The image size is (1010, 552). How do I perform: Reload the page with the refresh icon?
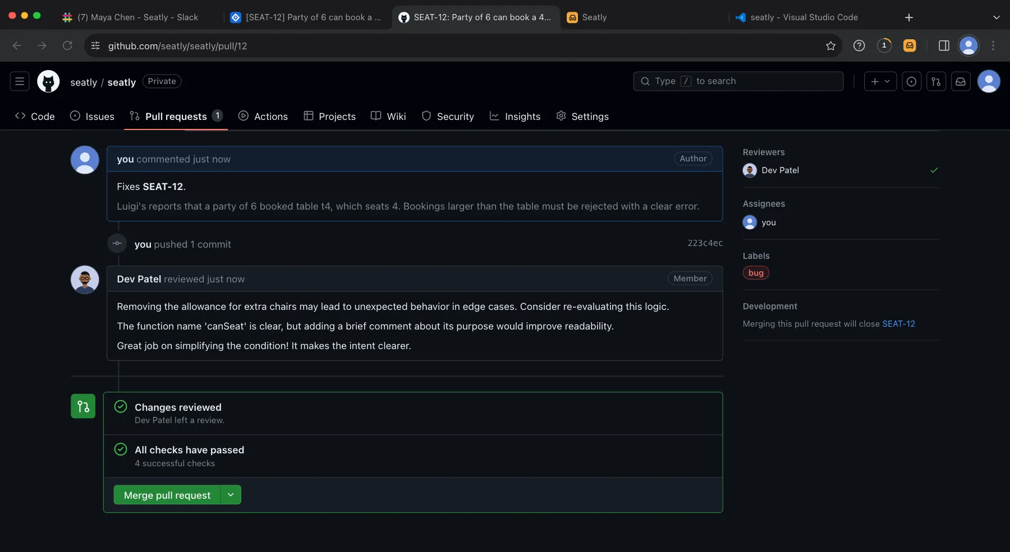tap(67, 46)
